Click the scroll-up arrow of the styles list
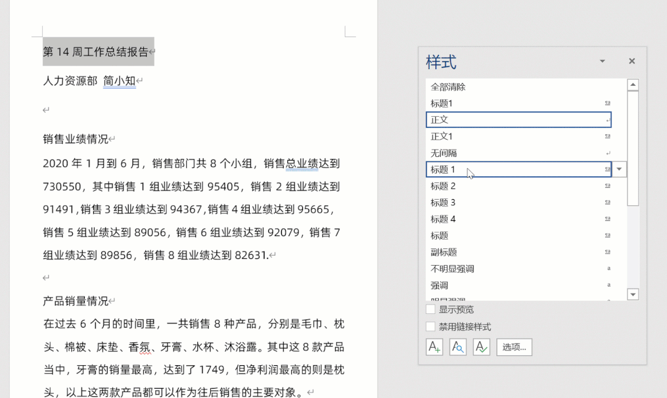 click(633, 85)
